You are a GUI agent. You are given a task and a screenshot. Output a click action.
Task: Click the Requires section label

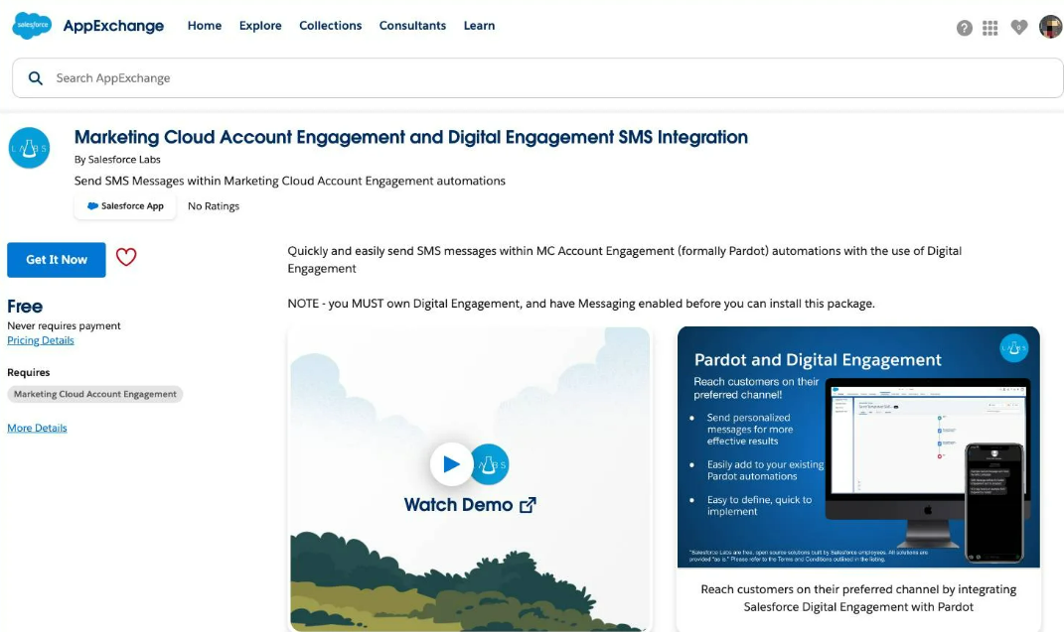point(29,373)
